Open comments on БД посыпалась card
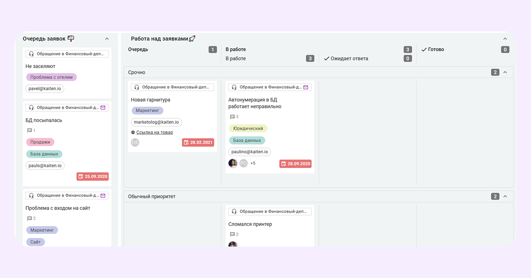The width and height of the screenshot is (531, 278). 30,130
